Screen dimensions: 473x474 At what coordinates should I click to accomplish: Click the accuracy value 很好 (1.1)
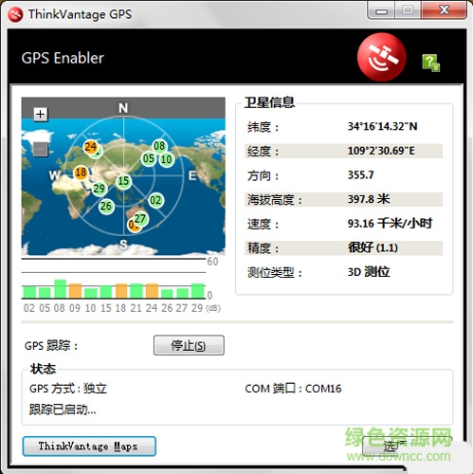[373, 247]
